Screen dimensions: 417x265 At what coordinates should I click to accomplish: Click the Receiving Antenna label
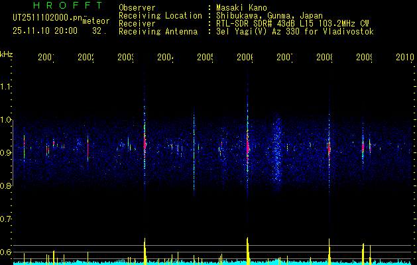coord(158,32)
